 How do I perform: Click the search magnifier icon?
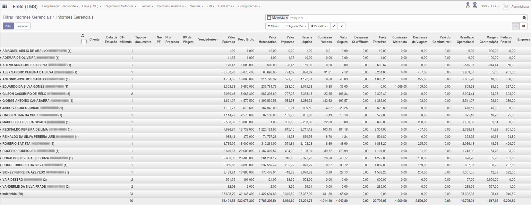point(524,18)
